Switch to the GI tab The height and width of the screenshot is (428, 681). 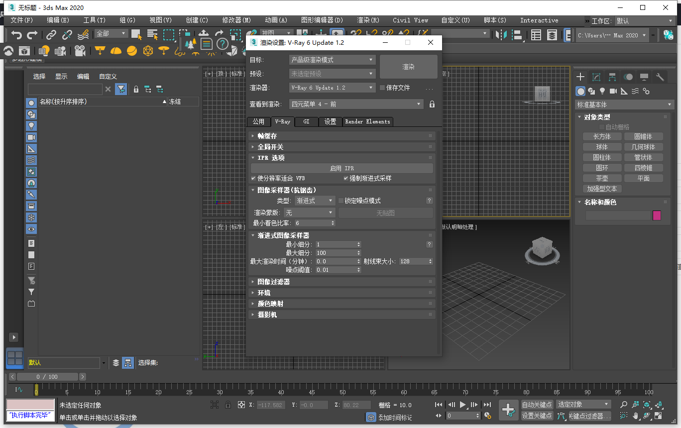click(307, 121)
